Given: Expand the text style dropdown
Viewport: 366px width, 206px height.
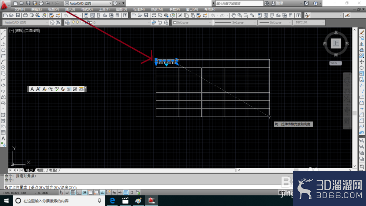Looking at the screenshot, I should click(x=340, y=15).
